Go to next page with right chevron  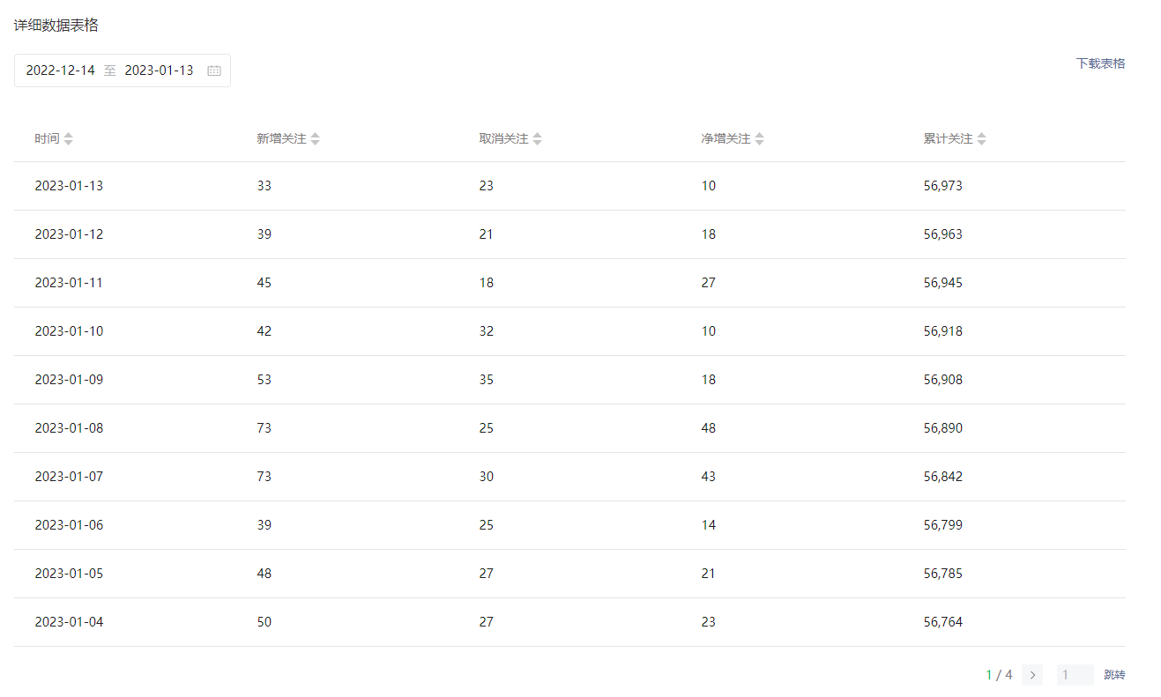pos(1032,675)
